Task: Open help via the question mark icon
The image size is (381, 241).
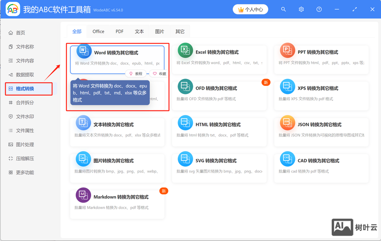Action: pyautogui.click(x=319, y=9)
